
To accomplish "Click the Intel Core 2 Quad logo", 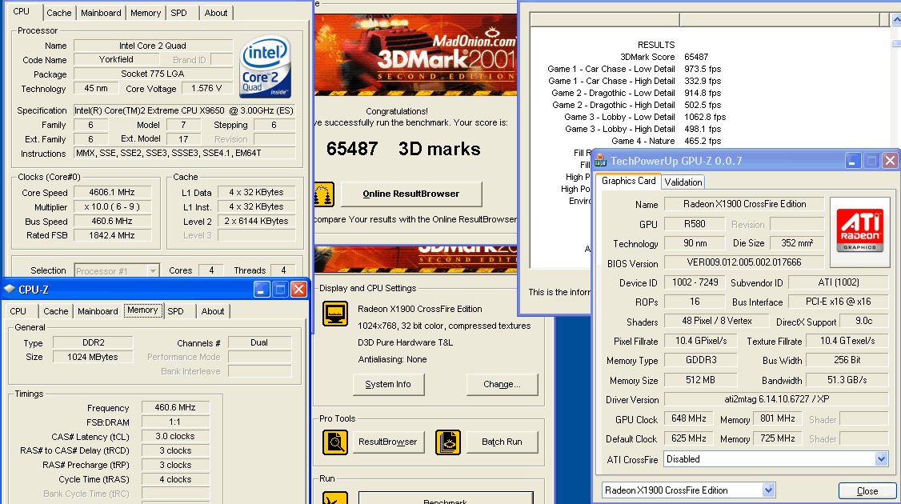I will click(265, 66).
